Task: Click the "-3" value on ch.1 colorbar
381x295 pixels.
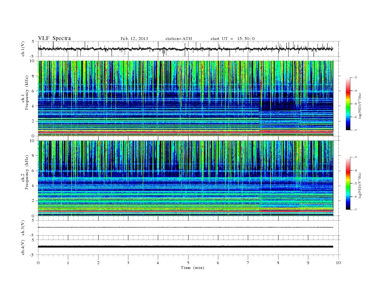Action: 355,78
